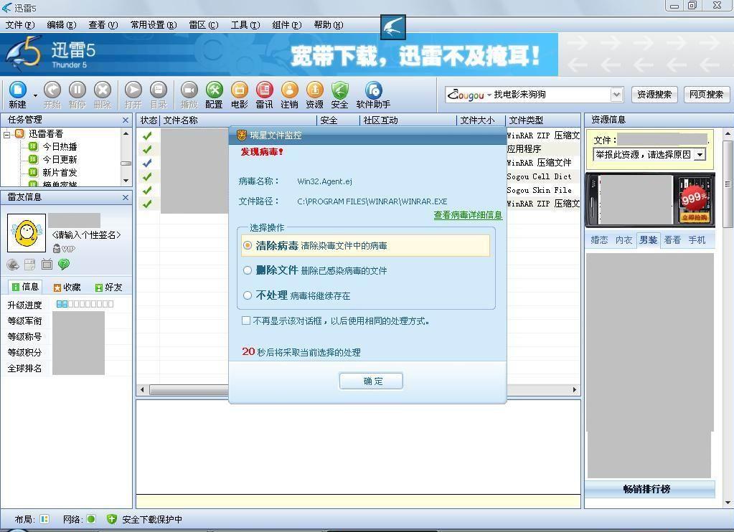Click the 删除 delete toolbar icon
734x532 pixels.
pos(103,90)
